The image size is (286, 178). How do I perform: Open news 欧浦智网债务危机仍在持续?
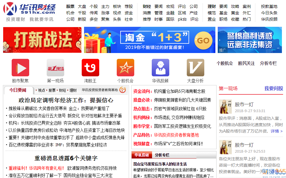point(92,168)
